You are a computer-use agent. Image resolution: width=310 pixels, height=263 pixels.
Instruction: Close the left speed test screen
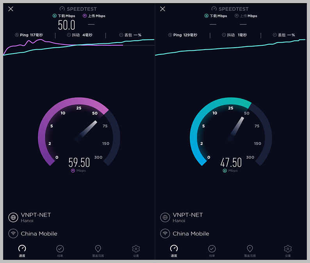tap(11, 9)
